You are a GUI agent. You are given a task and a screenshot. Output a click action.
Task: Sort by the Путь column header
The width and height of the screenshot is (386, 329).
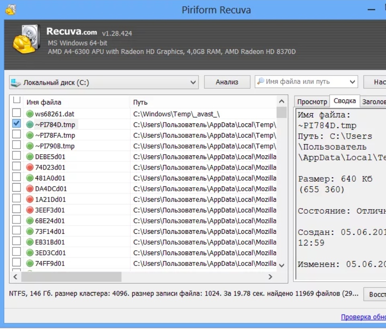[203, 102]
